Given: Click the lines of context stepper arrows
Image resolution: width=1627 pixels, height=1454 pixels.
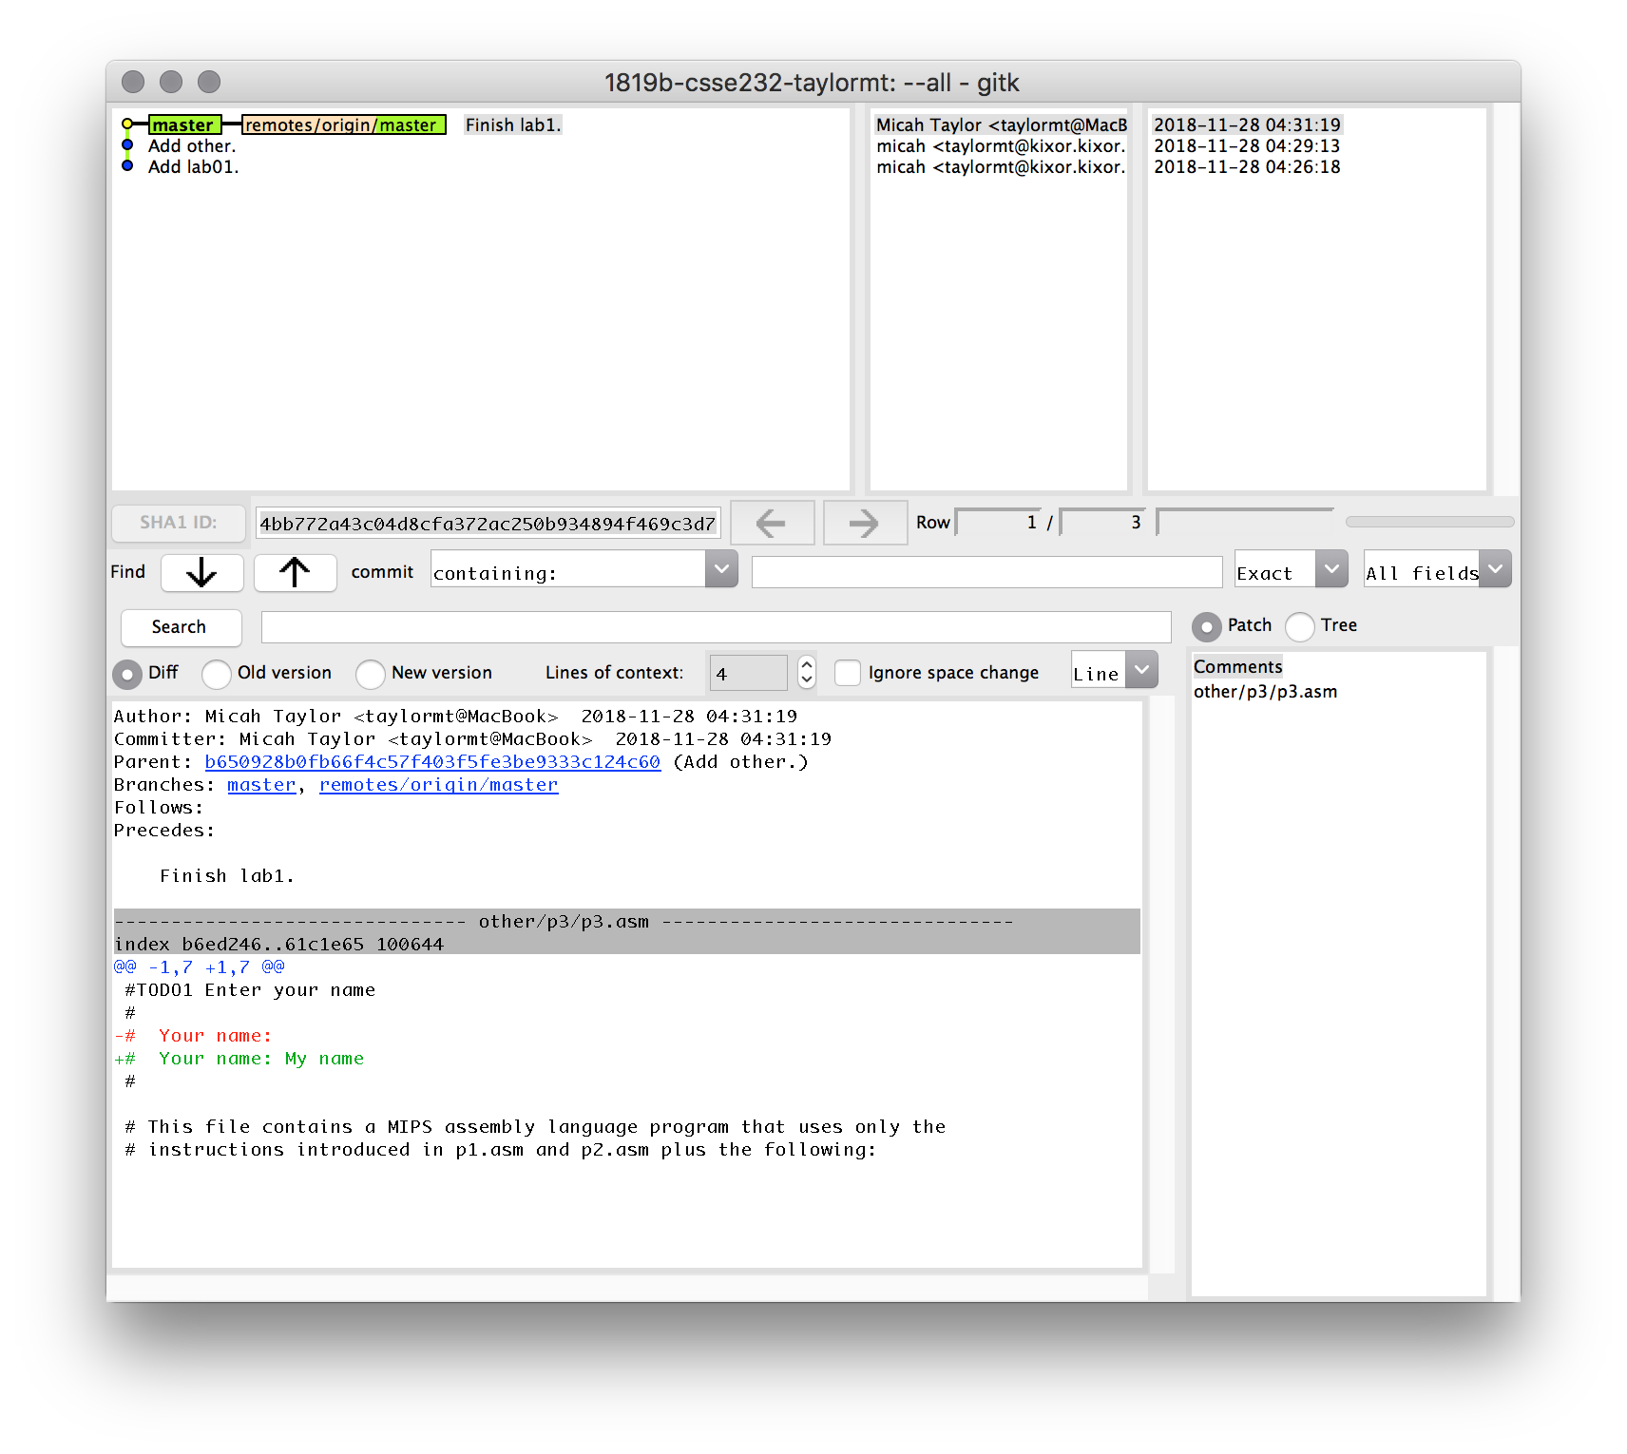Looking at the screenshot, I should pyautogui.click(x=807, y=673).
